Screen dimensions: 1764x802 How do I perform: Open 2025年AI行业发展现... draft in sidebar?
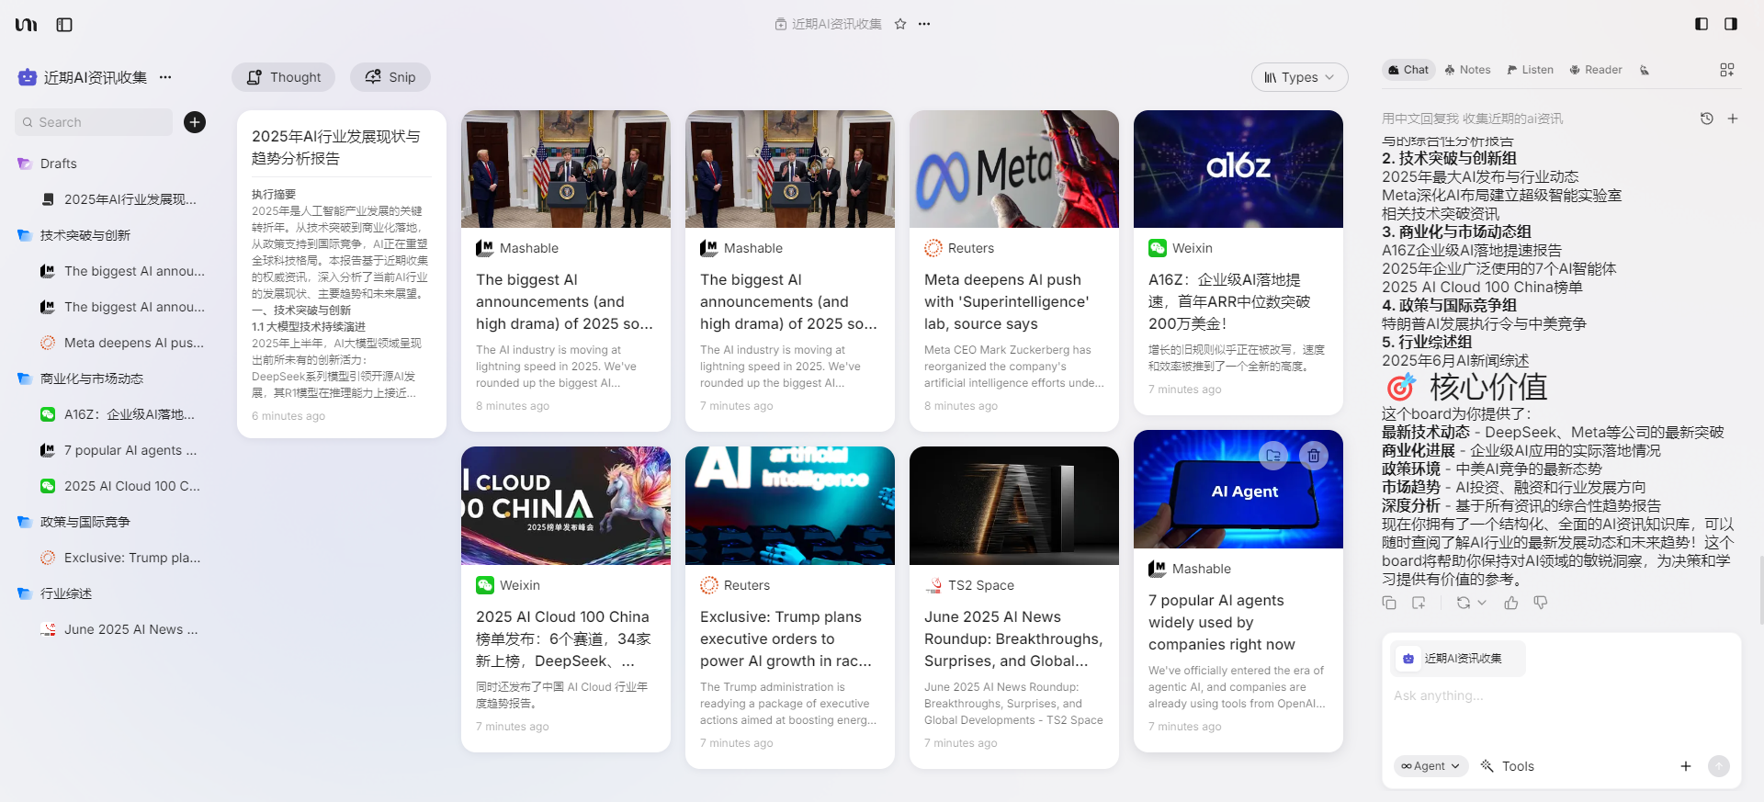(119, 199)
